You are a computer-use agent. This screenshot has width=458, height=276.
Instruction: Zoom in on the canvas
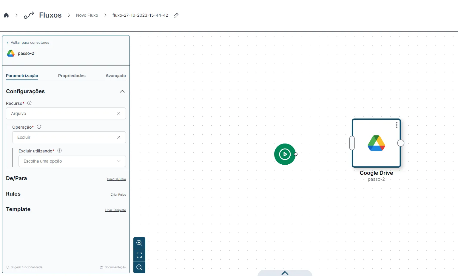139,243
